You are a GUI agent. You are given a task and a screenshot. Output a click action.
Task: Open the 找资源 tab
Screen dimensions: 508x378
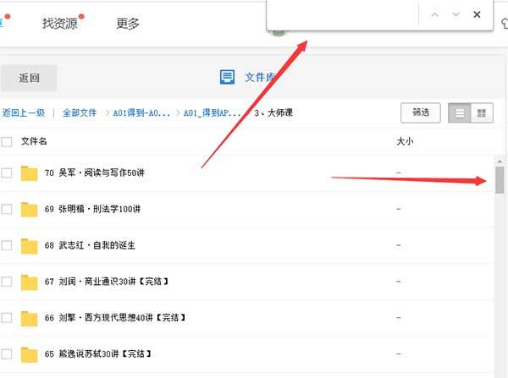[x=60, y=24]
